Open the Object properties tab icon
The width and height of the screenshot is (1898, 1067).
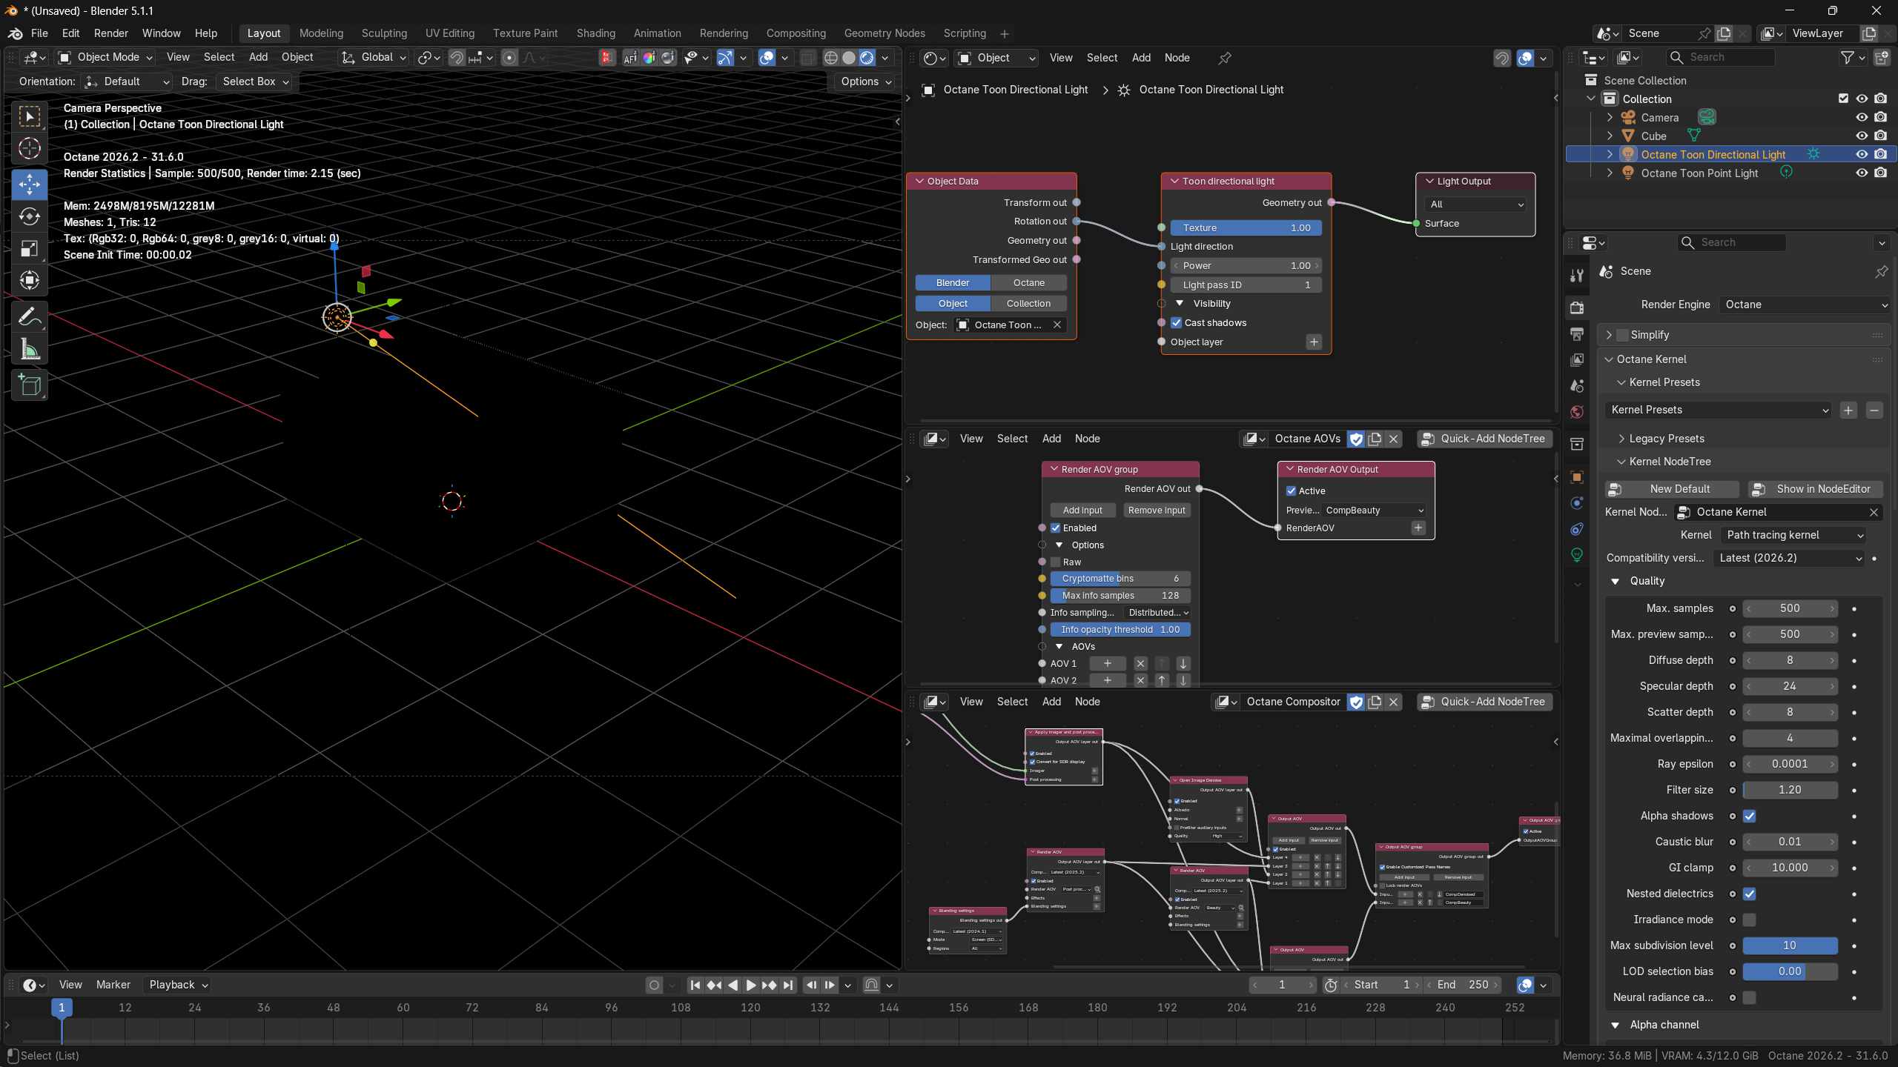tap(1577, 477)
